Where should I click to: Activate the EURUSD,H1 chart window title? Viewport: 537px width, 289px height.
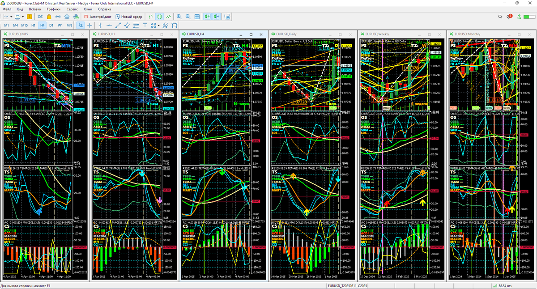pos(106,34)
